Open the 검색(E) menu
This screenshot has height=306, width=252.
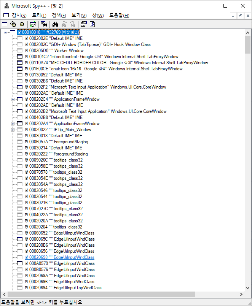[x=59, y=15]
